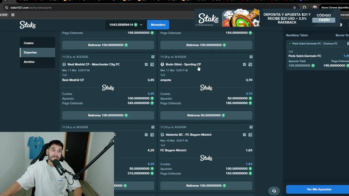Image resolution: width=349 pixels, height=196 pixels.
Task: Click Borrar Todo in betslip
Action: pyautogui.click(x=342, y=35)
